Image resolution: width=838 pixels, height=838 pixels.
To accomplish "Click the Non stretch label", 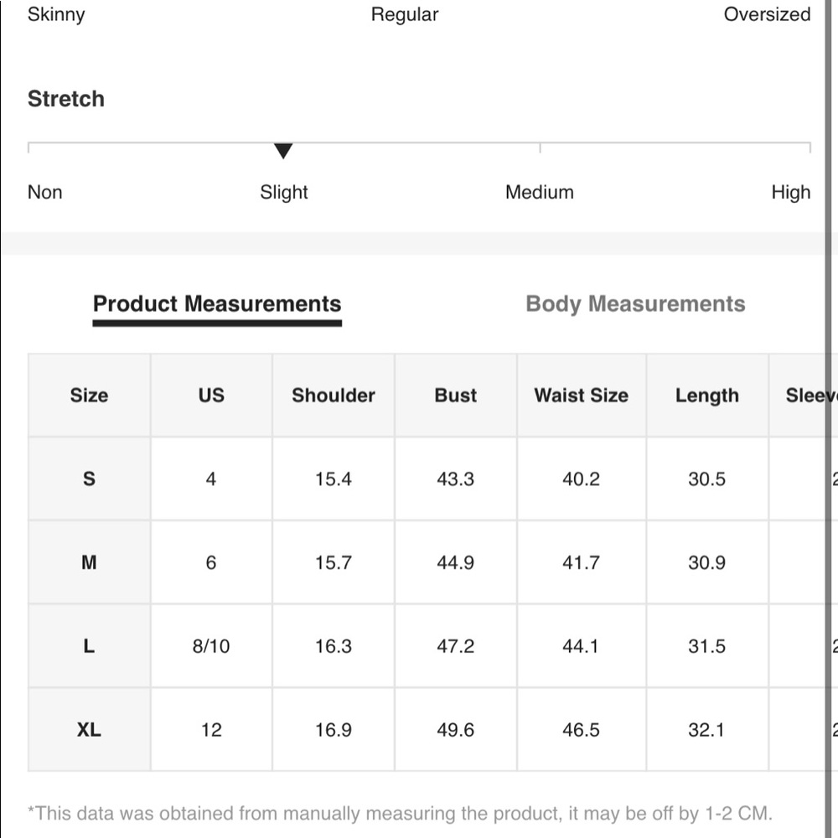I will coord(45,192).
